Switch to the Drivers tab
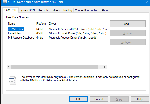The image size is (150, 104). (56, 10)
